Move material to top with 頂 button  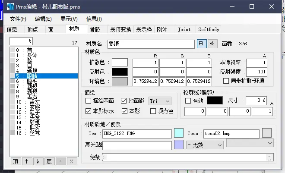tap(16, 161)
